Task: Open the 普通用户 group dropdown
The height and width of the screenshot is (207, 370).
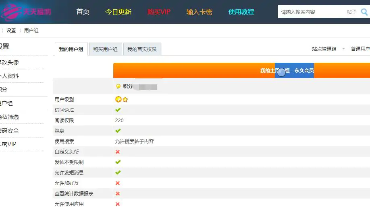Action: pos(360,49)
